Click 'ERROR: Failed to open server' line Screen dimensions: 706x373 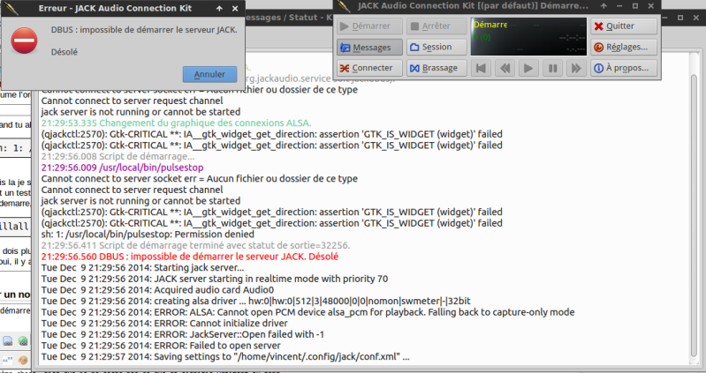click(161, 346)
